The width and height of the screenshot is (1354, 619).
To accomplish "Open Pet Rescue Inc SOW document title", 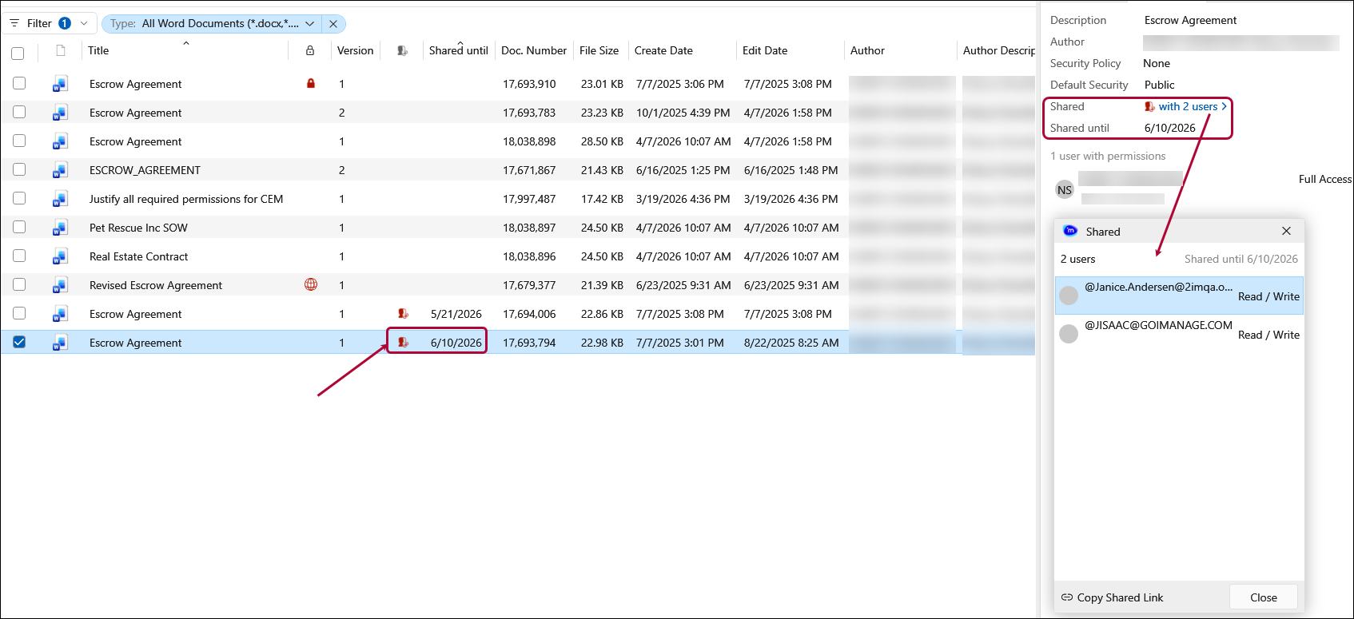I will (138, 228).
